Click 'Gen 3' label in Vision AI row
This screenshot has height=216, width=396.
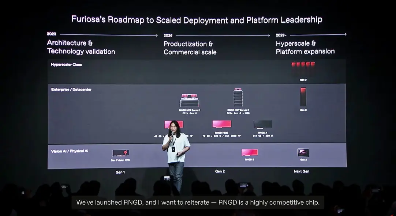tap(303, 160)
